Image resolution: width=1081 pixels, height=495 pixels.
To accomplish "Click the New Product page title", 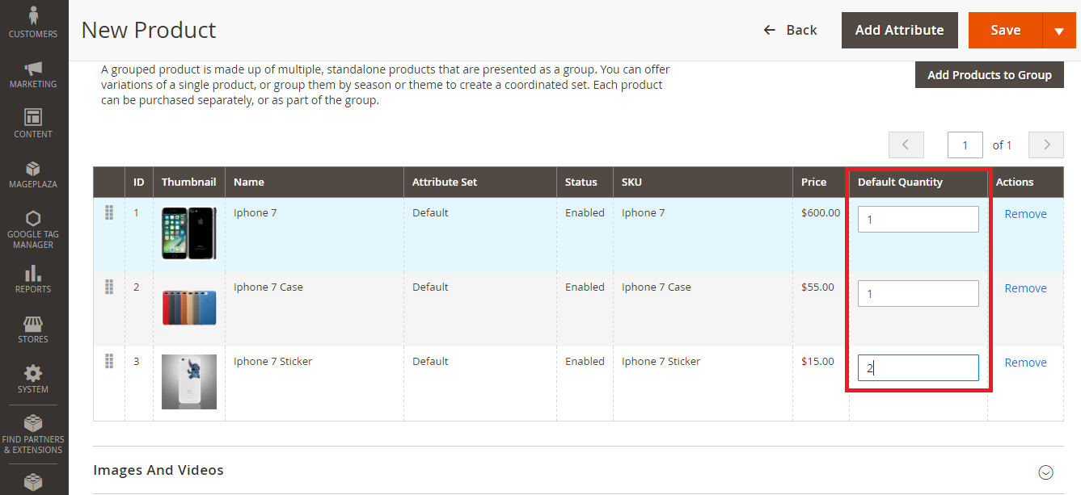I will click(149, 30).
